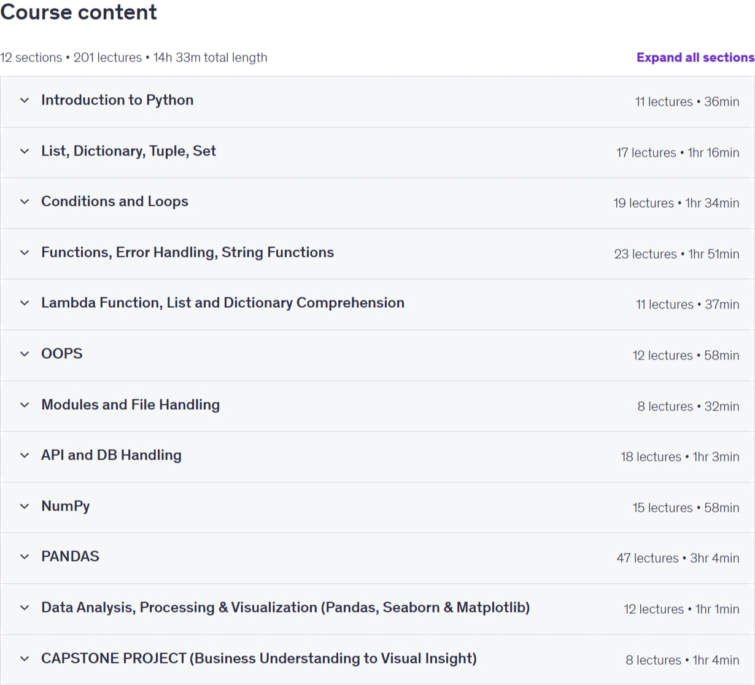Select the Conditions and Loops title
755x685 pixels.
point(115,202)
